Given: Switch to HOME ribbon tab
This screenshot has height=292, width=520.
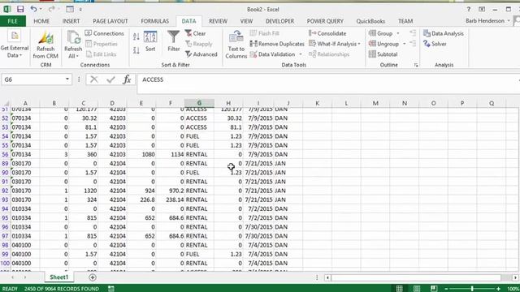Looking at the screenshot, I should click(x=41, y=21).
